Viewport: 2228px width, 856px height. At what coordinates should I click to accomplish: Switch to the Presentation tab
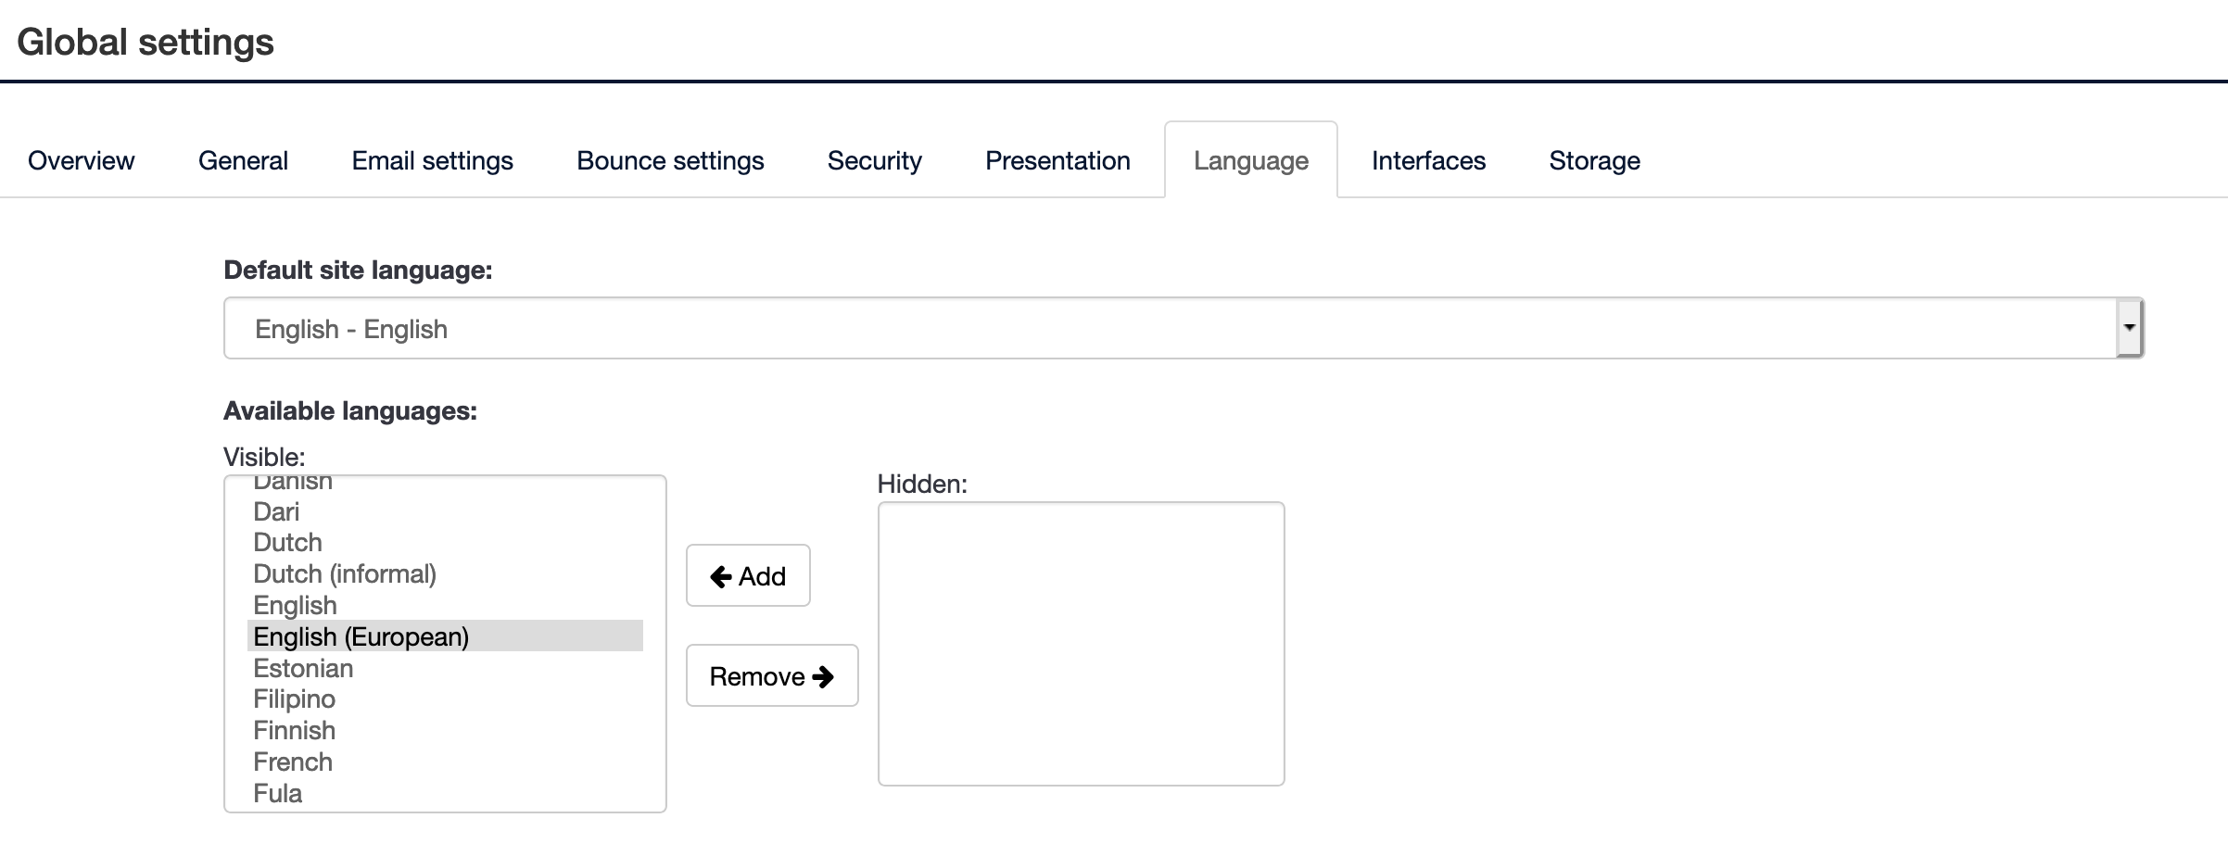1057,160
